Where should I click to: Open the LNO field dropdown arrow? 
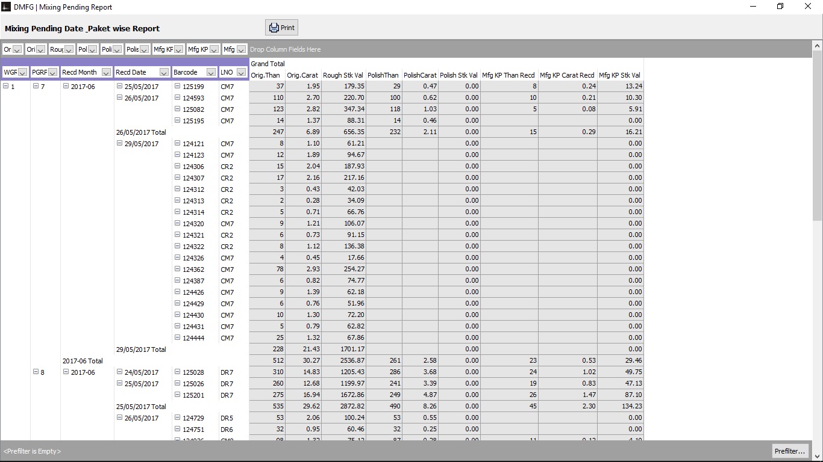pos(242,72)
